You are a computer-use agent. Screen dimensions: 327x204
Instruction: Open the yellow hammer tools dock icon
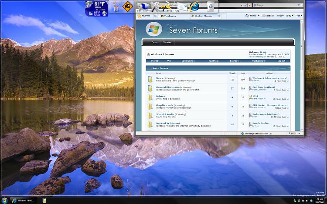[x=167, y=6]
